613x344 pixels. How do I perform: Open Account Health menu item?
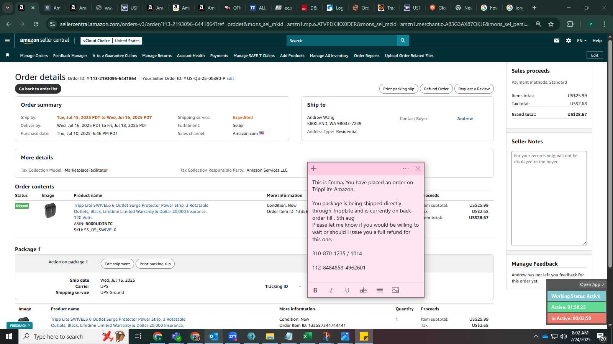point(191,55)
